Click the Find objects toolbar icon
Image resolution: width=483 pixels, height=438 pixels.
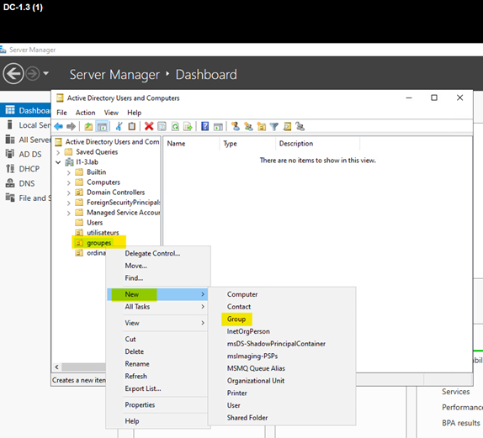287,126
